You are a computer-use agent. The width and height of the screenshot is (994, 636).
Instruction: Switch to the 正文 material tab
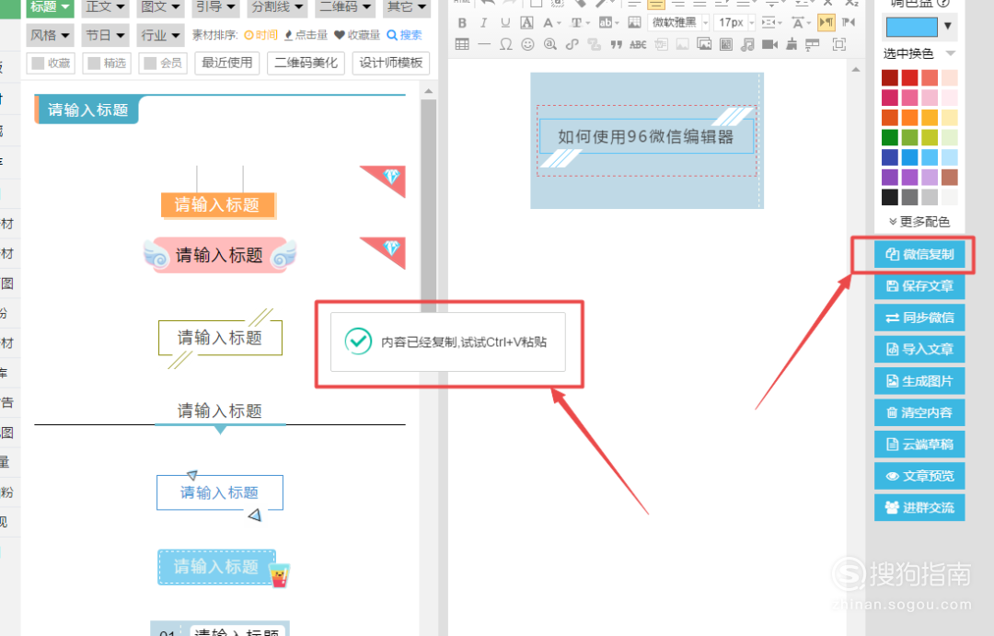(x=105, y=7)
